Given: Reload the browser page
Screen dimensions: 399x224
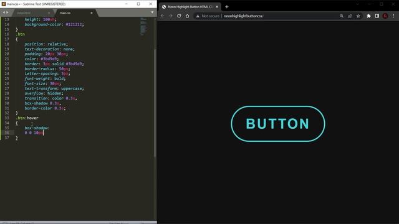Looking at the screenshot, I should (179, 16).
